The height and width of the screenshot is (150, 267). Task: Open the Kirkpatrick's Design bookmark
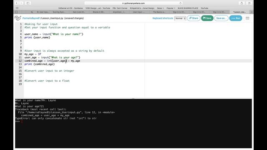[x=142, y=8]
